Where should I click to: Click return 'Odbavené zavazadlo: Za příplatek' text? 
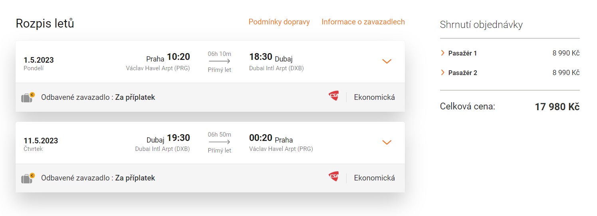(x=98, y=178)
